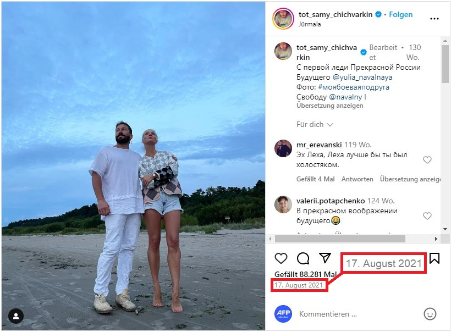This screenshot has width=451, height=332.
Task: Open the profile picture in the post header
Action: click(x=283, y=19)
